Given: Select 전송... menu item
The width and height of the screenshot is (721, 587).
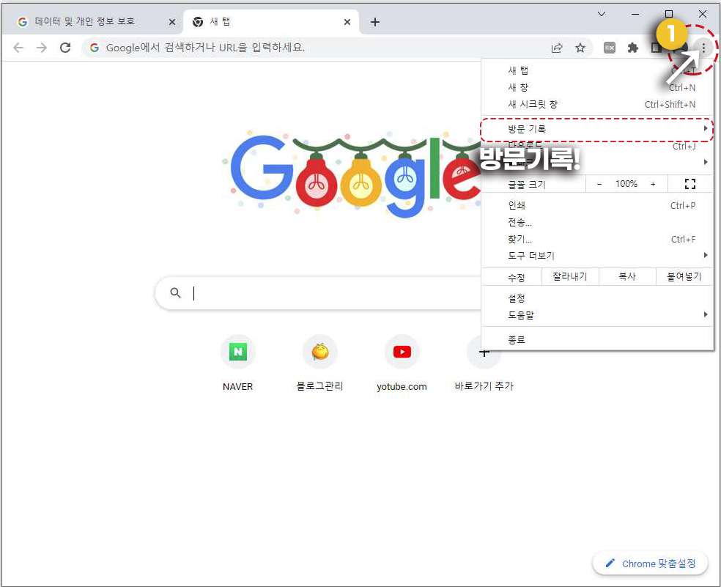Looking at the screenshot, I should click(597, 223).
